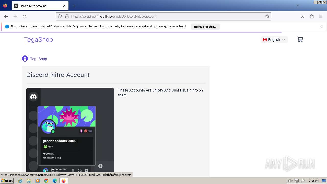Click the volume speaker tray icon
The image size is (327, 184).
(290, 181)
